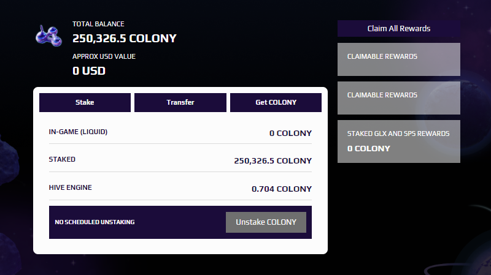Click the Approx USD Value label
The width and height of the screenshot is (491, 275).
tap(104, 56)
